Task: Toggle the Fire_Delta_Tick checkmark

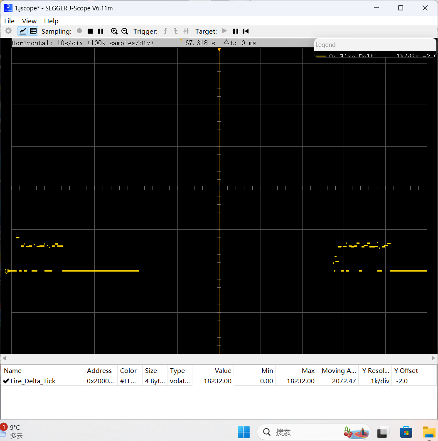Action: [6, 381]
